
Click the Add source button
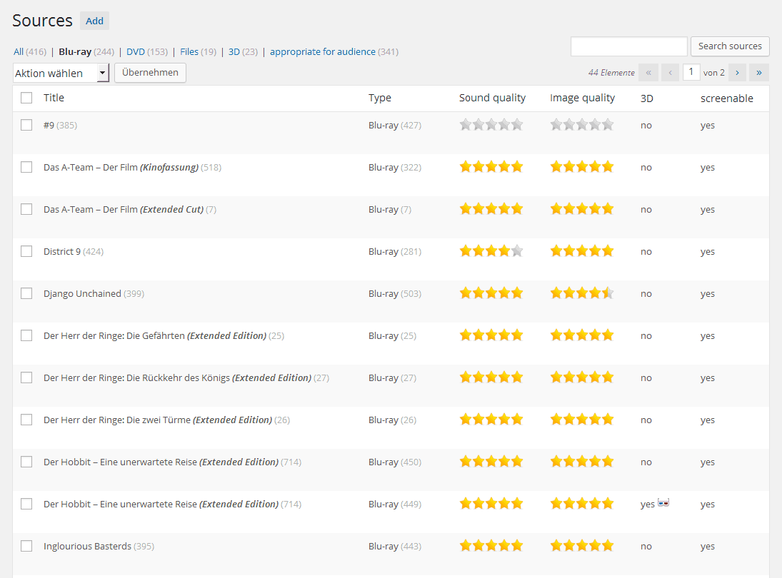94,21
